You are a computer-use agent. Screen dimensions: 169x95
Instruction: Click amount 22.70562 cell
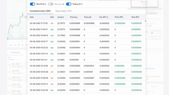tap(61, 35)
